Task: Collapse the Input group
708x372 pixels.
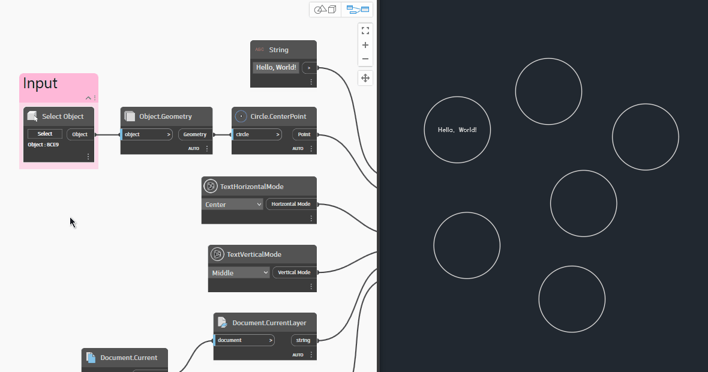Action: point(88,98)
